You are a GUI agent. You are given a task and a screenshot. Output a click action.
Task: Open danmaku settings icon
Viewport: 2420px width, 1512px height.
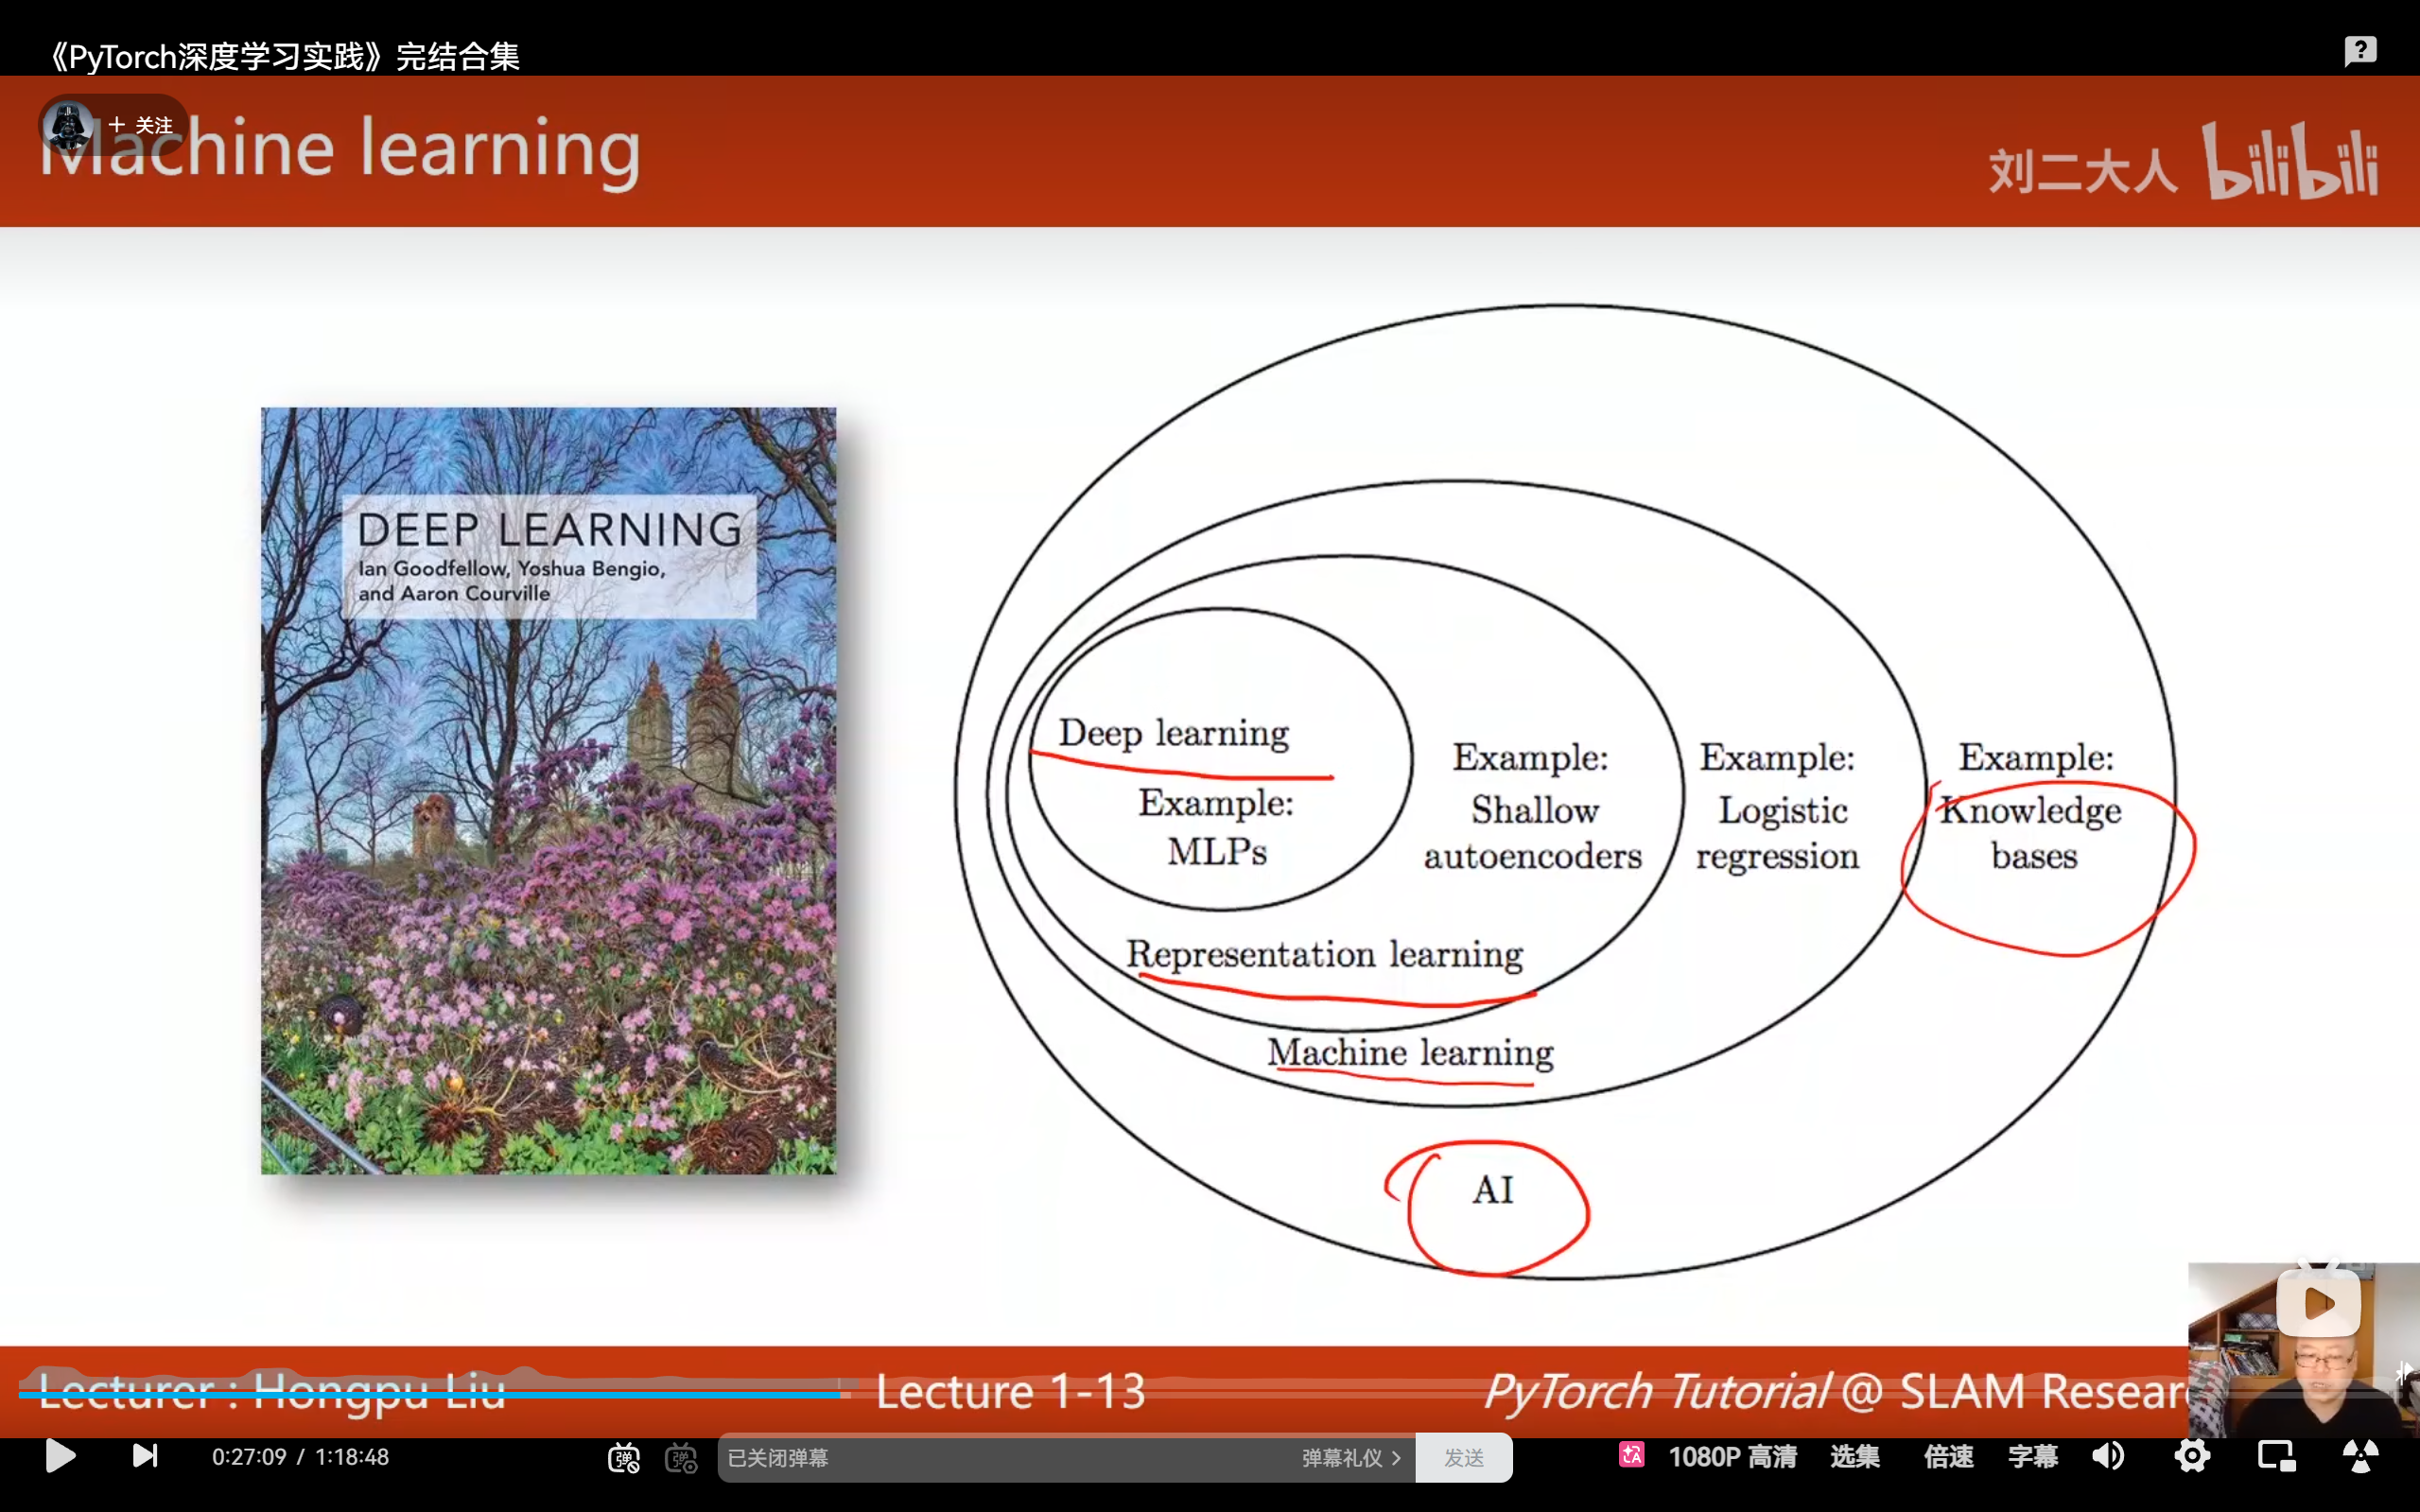pos(681,1458)
